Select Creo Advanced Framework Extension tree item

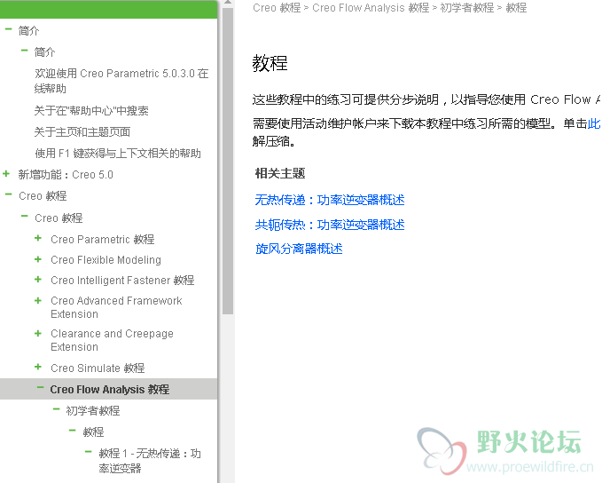[x=116, y=307]
